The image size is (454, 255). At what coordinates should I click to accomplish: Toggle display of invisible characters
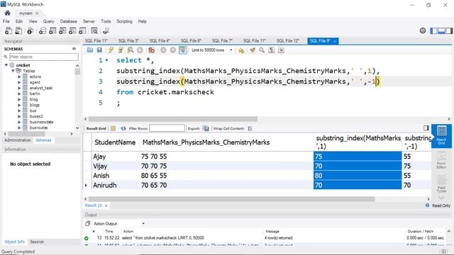click(x=271, y=50)
